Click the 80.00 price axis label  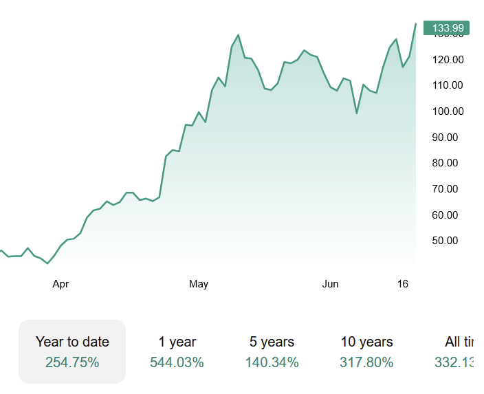pyautogui.click(x=445, y=163)
